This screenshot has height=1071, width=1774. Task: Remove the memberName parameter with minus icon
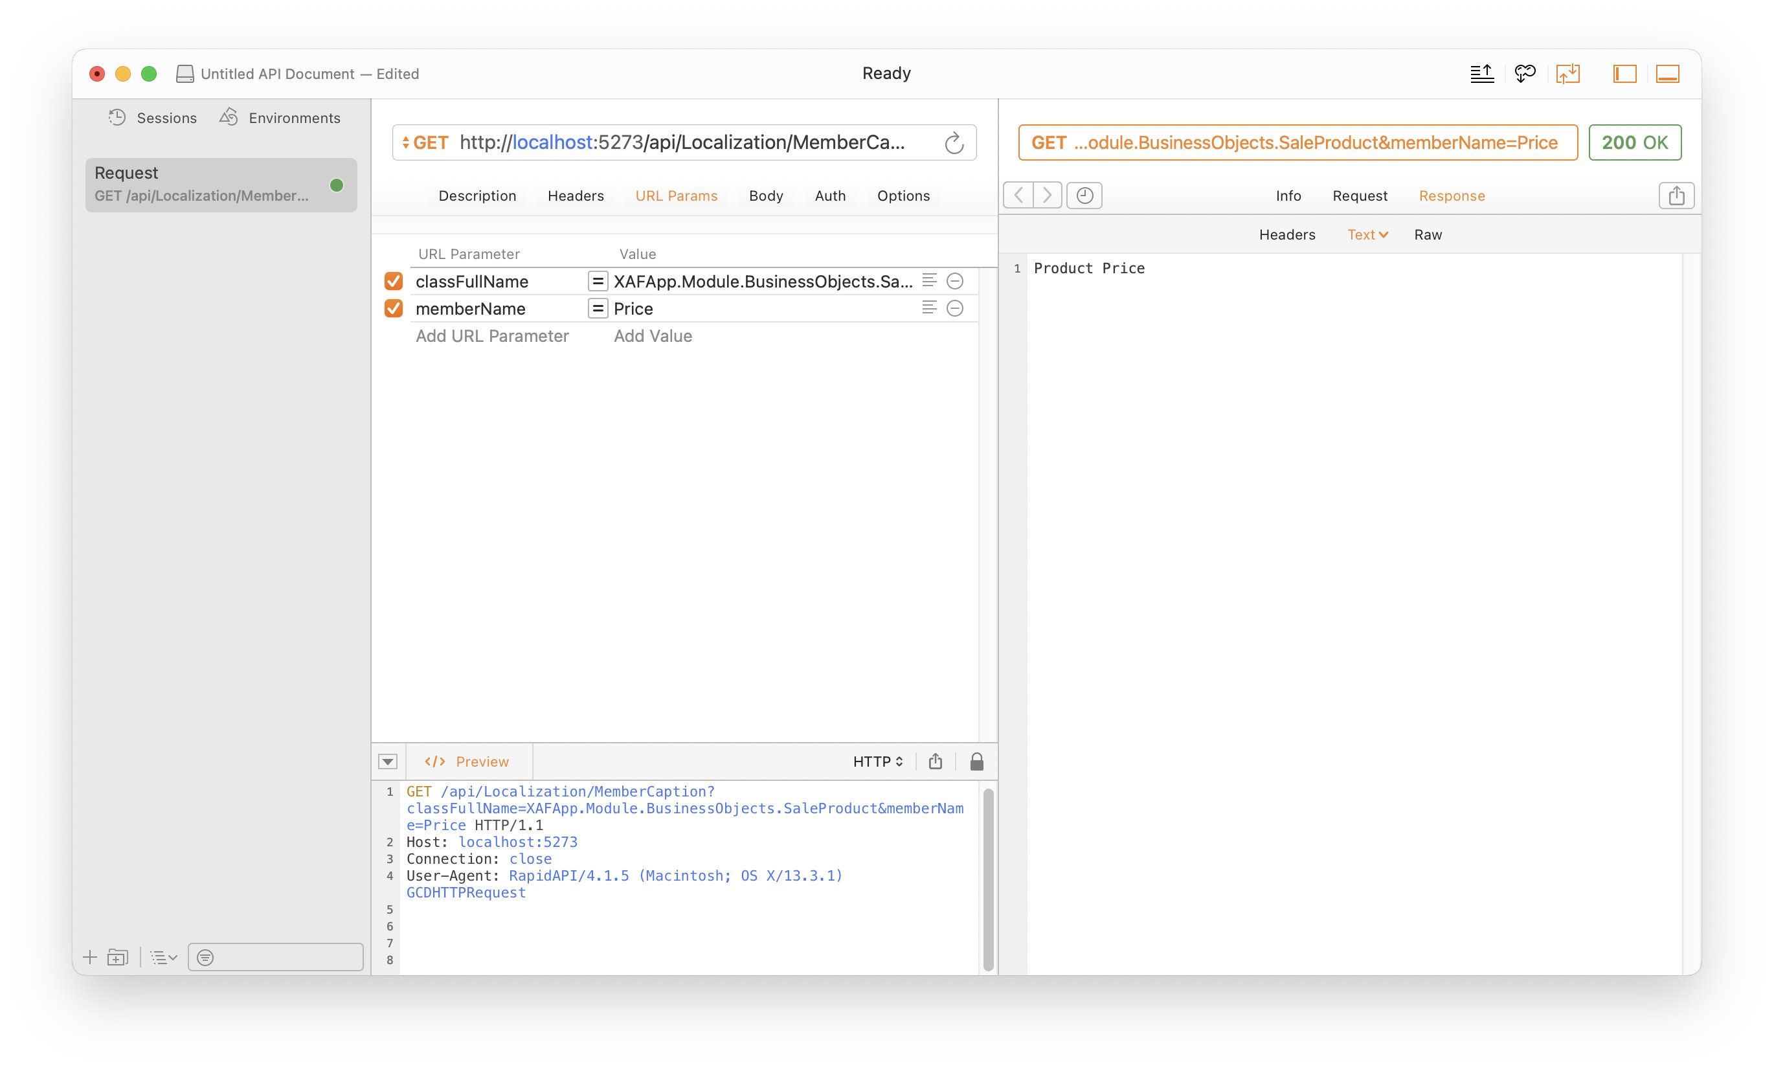[955, 308]
